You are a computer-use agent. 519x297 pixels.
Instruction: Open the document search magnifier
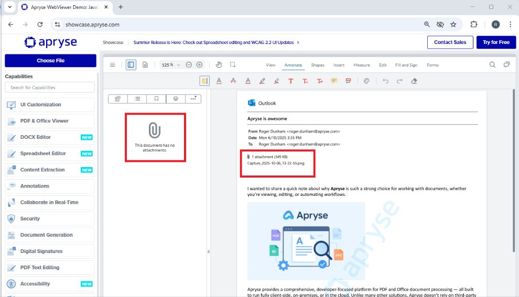[492, 65]
